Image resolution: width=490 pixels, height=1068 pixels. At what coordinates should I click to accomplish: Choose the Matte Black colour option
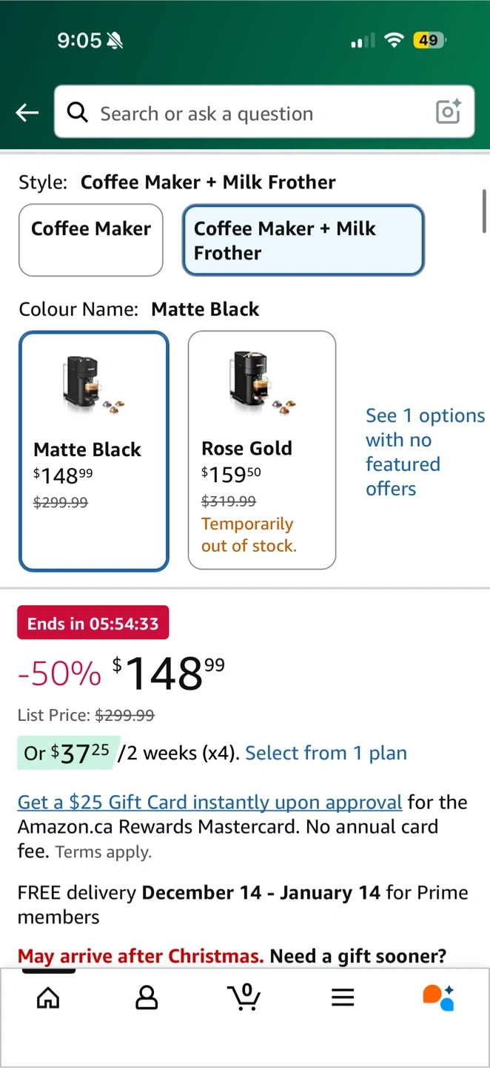(x=94, y=451)
